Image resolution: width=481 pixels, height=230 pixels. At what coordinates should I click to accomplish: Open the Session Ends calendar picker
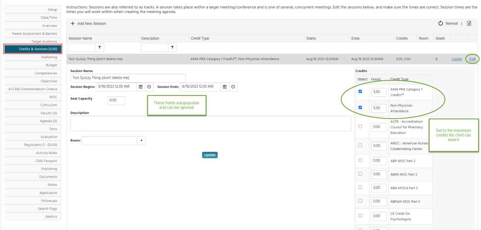click(225, 87)
